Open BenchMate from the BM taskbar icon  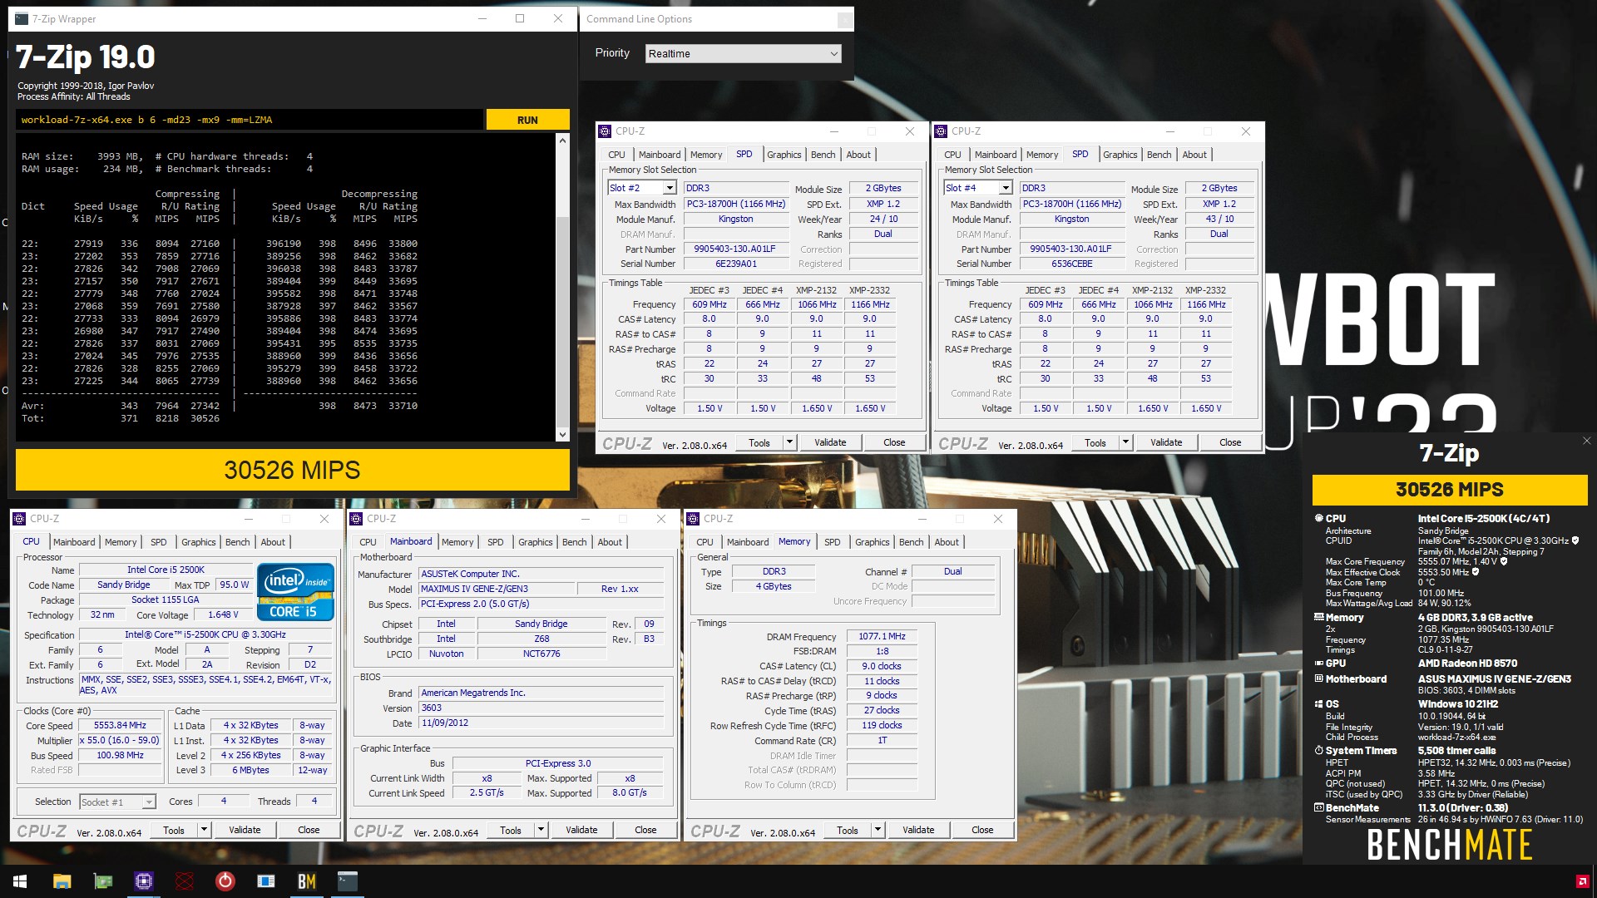click(x=306, y=881)
